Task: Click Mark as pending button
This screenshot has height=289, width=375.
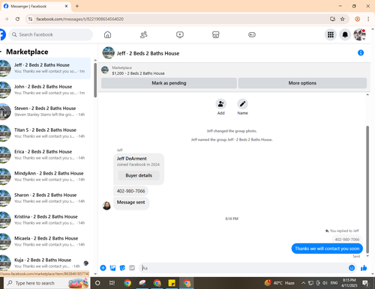Action: pyautogui.click(x=169, y=83)
